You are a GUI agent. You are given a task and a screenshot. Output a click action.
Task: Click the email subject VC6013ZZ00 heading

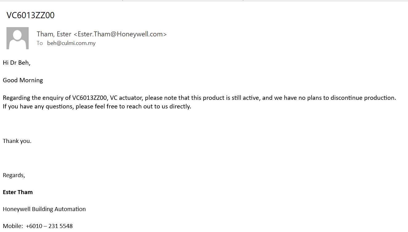31,15
